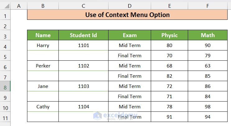Select column C header
The image size is (231, 126).
click(83, 5)
